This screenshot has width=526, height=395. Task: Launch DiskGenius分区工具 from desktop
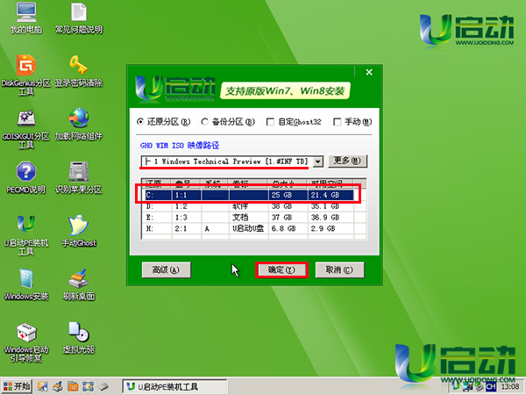click(x=26, y=75)
